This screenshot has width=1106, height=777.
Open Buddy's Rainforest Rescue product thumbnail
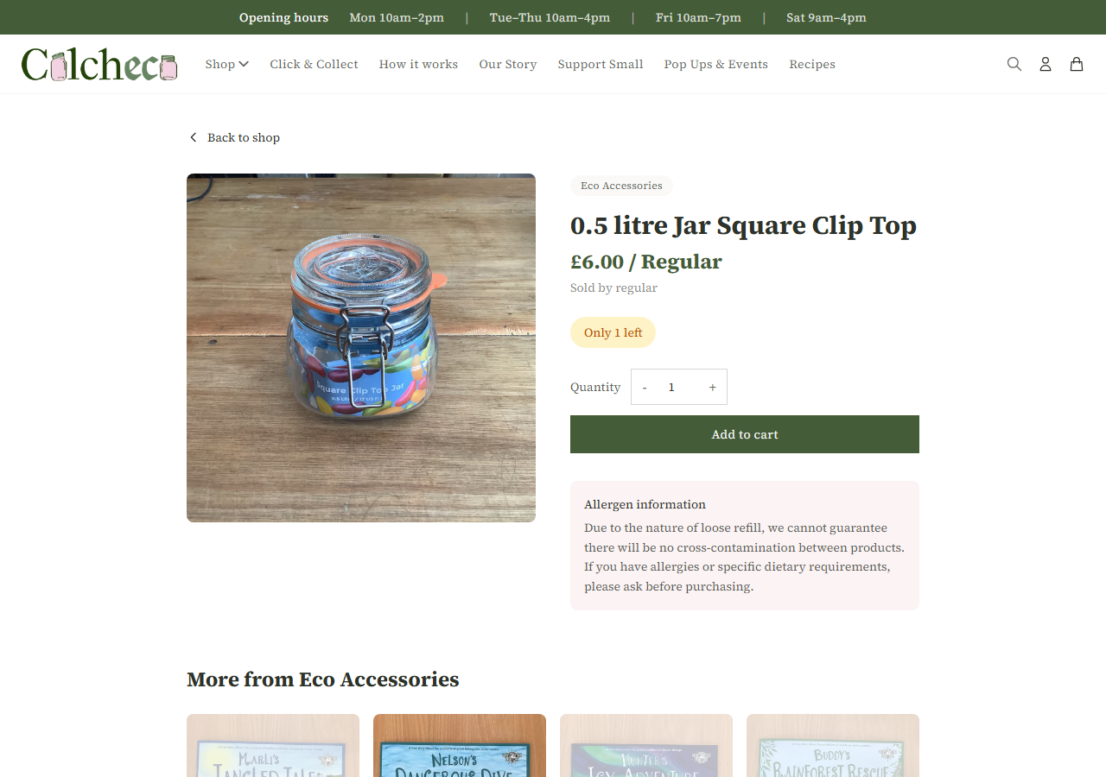833,746
